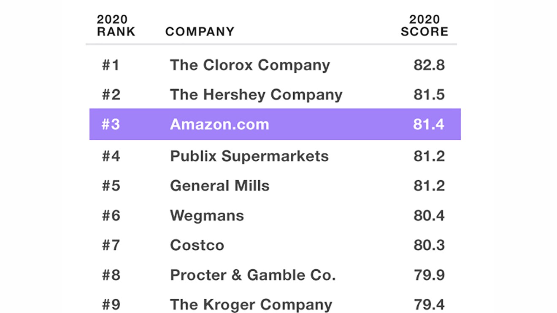This screenshot has height=313, width=557.
Task: Click the 79.9 score value
Action: tap(429, 275)
